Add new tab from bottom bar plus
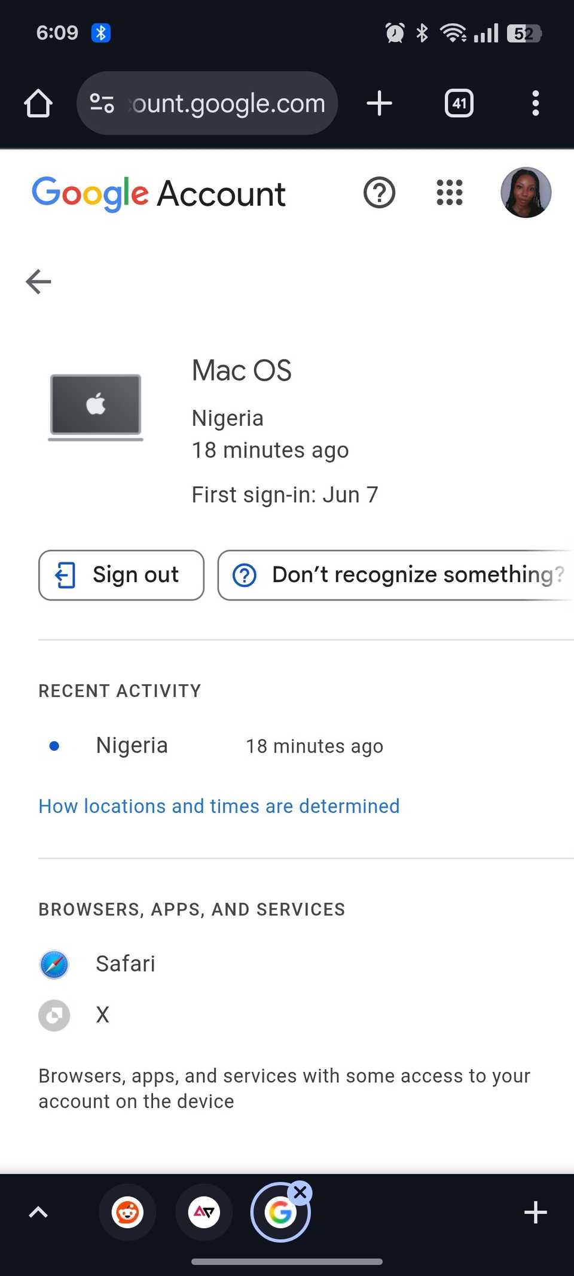The height and width of the screenshot is (1276, 574). click(x=535, y=1213)
